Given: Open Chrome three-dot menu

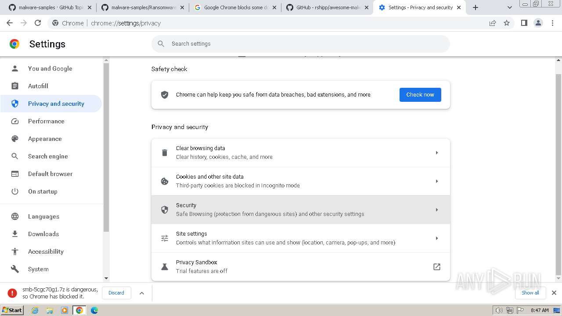Looking at the screenshot, I should [x=552, y=23].
